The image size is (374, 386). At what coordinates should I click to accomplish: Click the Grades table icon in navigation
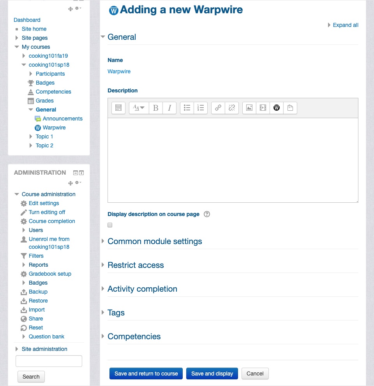[31, 101]
